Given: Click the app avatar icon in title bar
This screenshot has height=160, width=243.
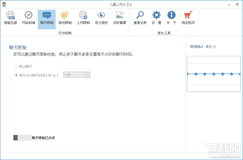Looking at the screenshot, I should (x=4, y=4).
